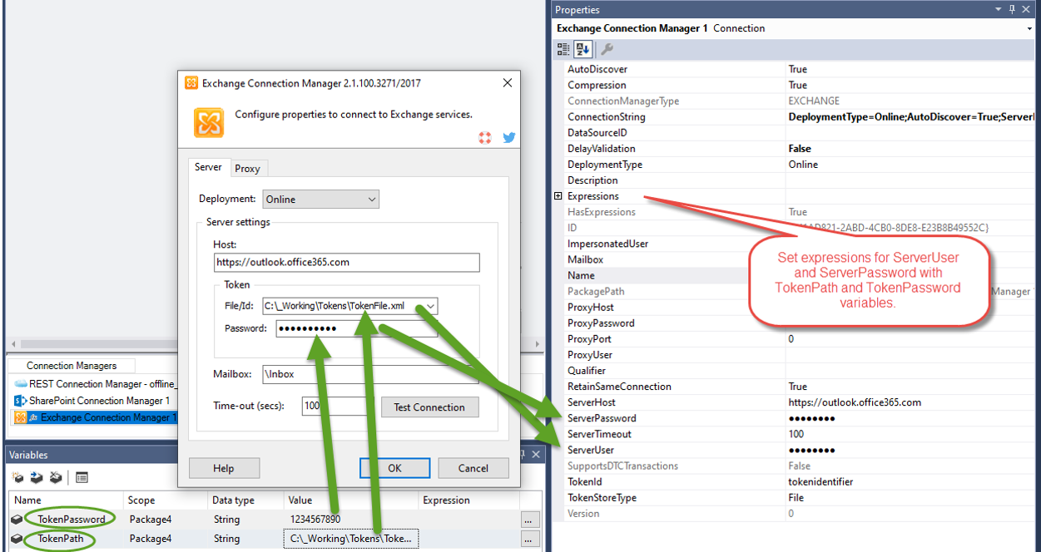Switch to the Server tab

click(x=208, y=167)
